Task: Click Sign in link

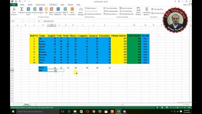Action: [186, 5]
